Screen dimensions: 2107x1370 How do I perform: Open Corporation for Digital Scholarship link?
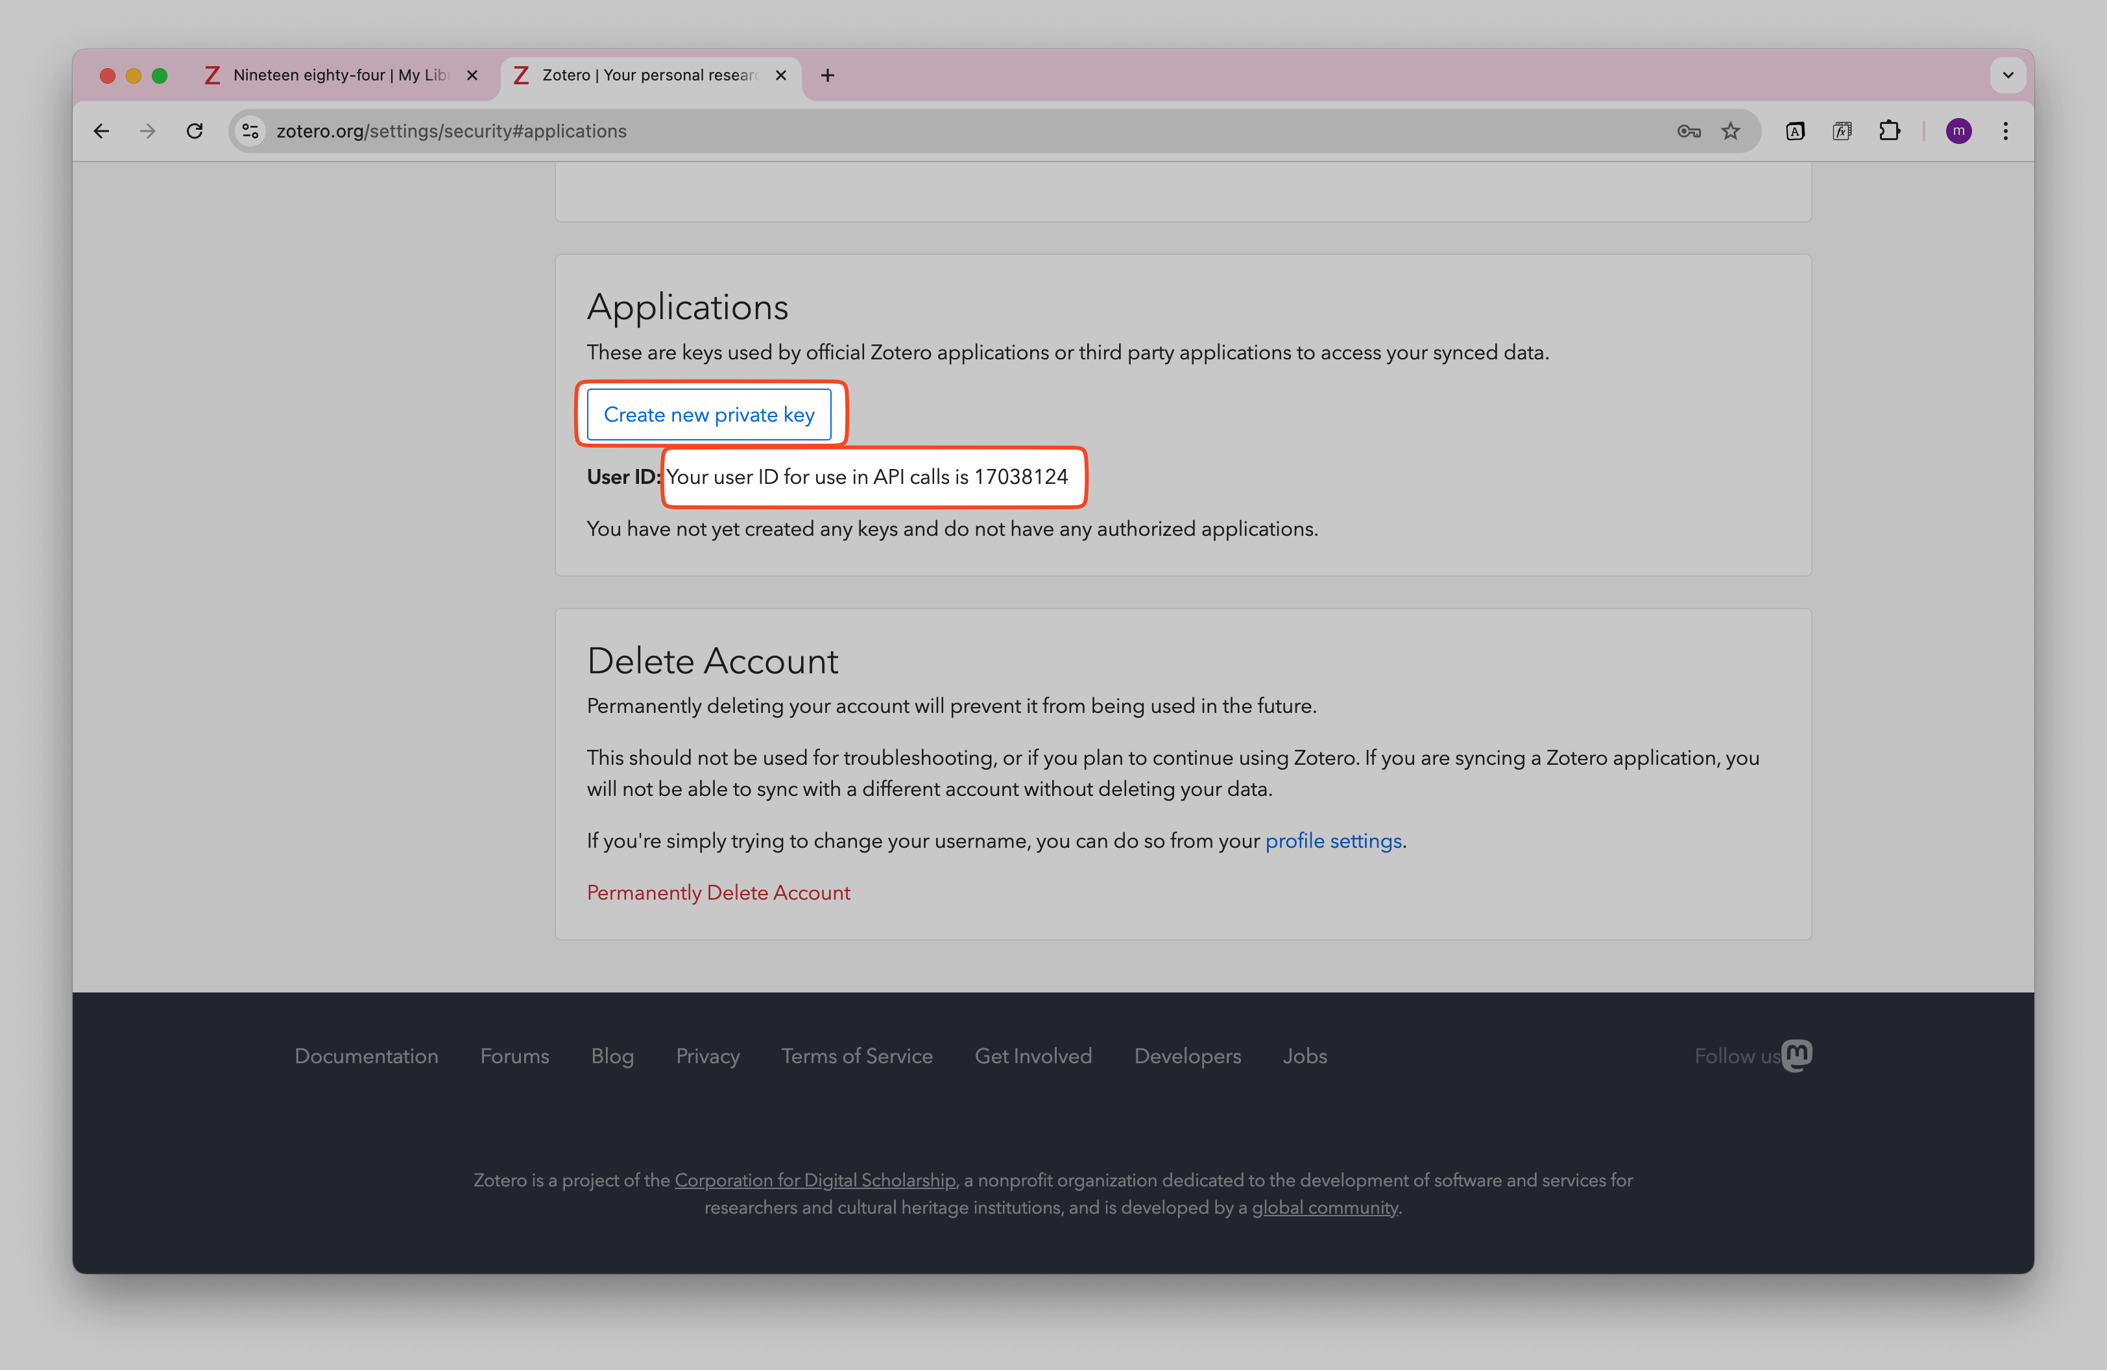click(x=815, y=1180)
